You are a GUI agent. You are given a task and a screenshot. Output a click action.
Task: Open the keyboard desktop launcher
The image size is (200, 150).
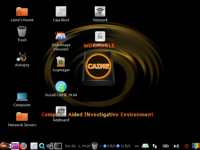[61, 111]
